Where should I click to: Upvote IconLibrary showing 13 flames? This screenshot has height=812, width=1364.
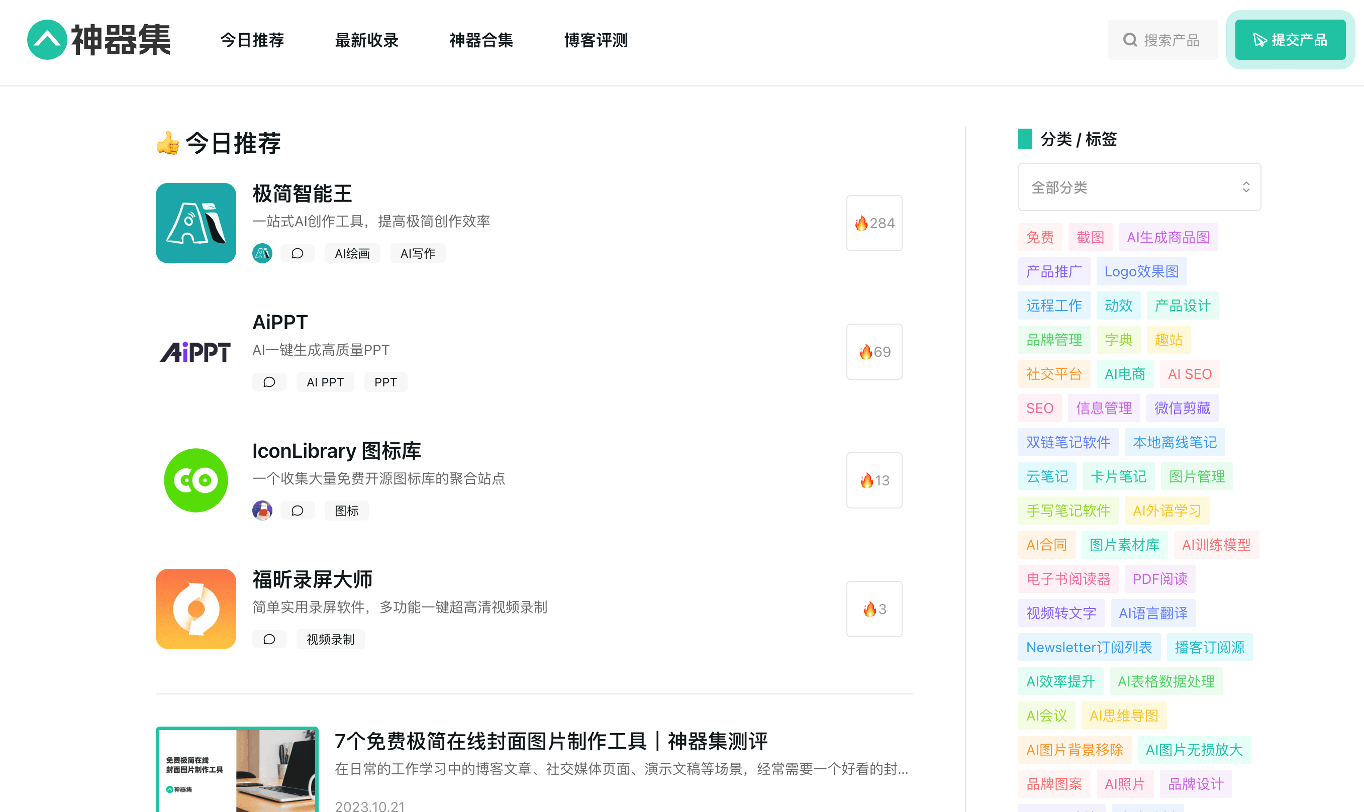pos(874,480)
